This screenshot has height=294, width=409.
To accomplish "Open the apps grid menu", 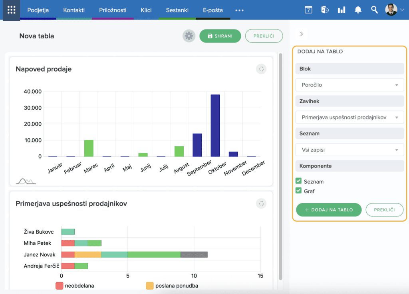I will click(x=11, y=10).
